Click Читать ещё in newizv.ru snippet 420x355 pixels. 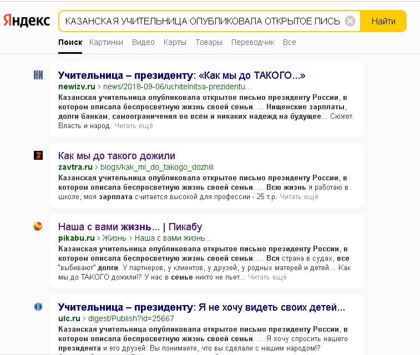(x=134, y=126)
